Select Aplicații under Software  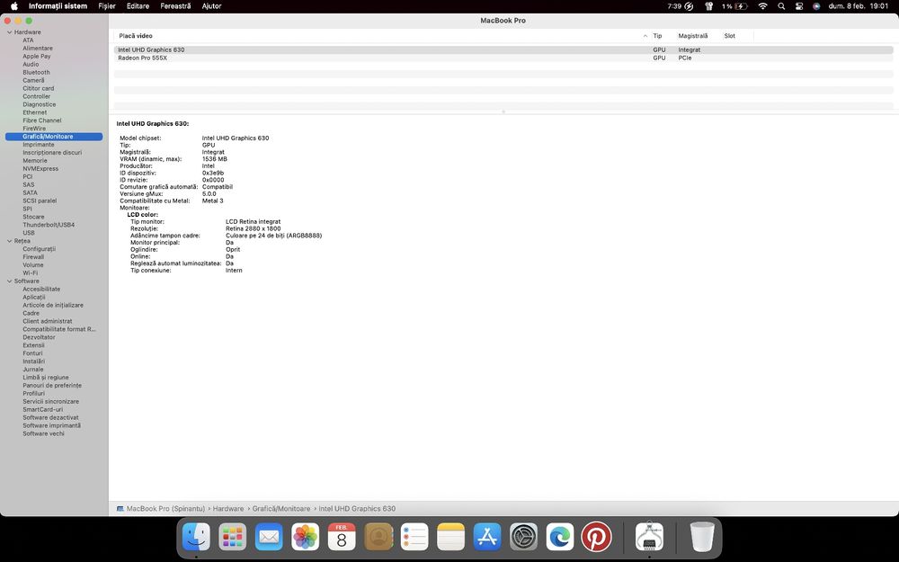34,297
